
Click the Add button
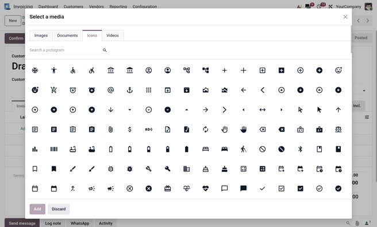(x=37, y=209)
